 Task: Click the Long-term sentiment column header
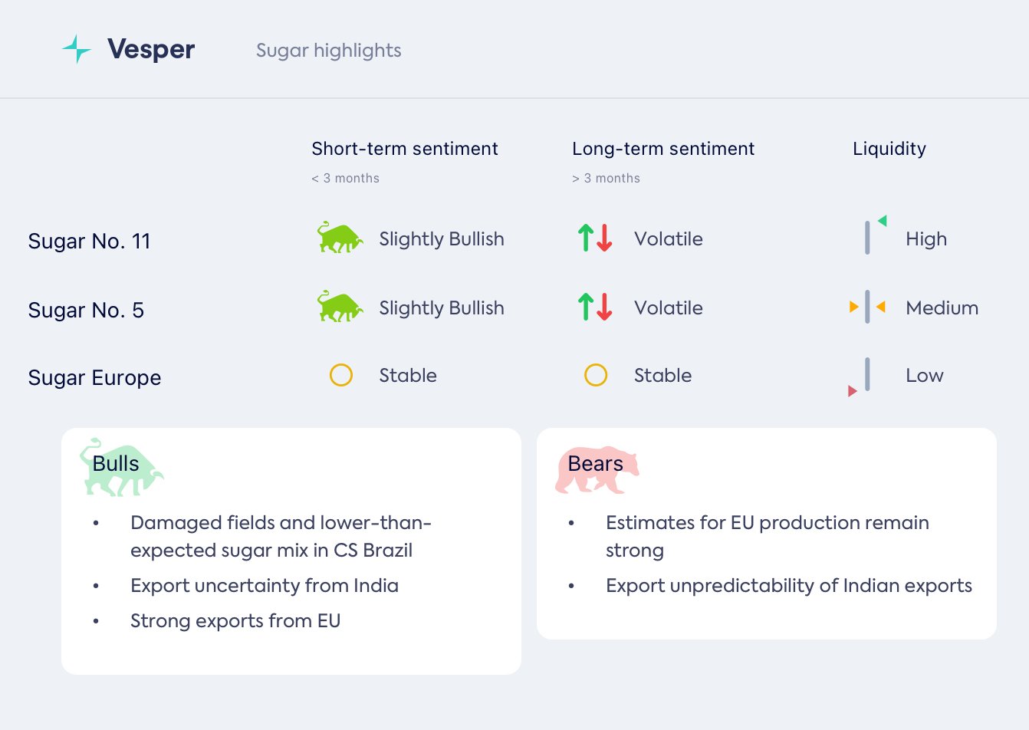click(663, 149)
